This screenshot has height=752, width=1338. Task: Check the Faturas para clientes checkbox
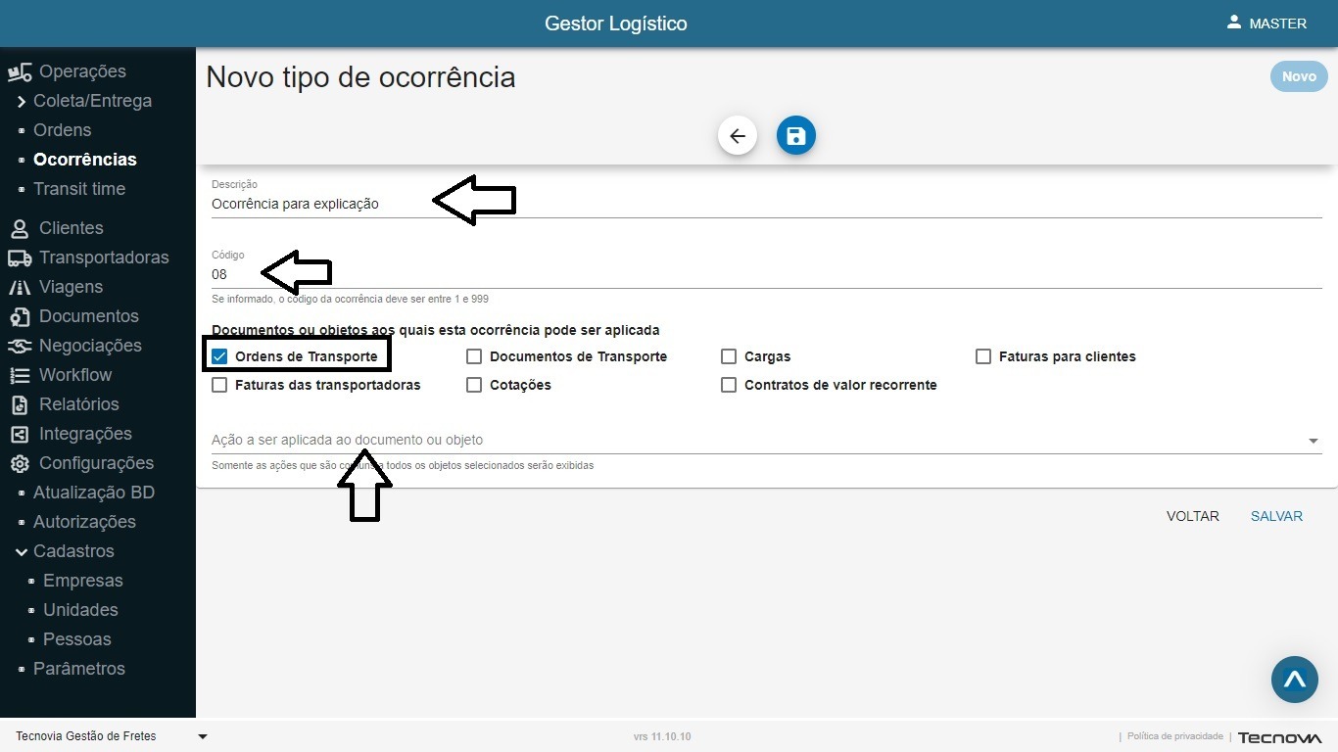(983, 356)
